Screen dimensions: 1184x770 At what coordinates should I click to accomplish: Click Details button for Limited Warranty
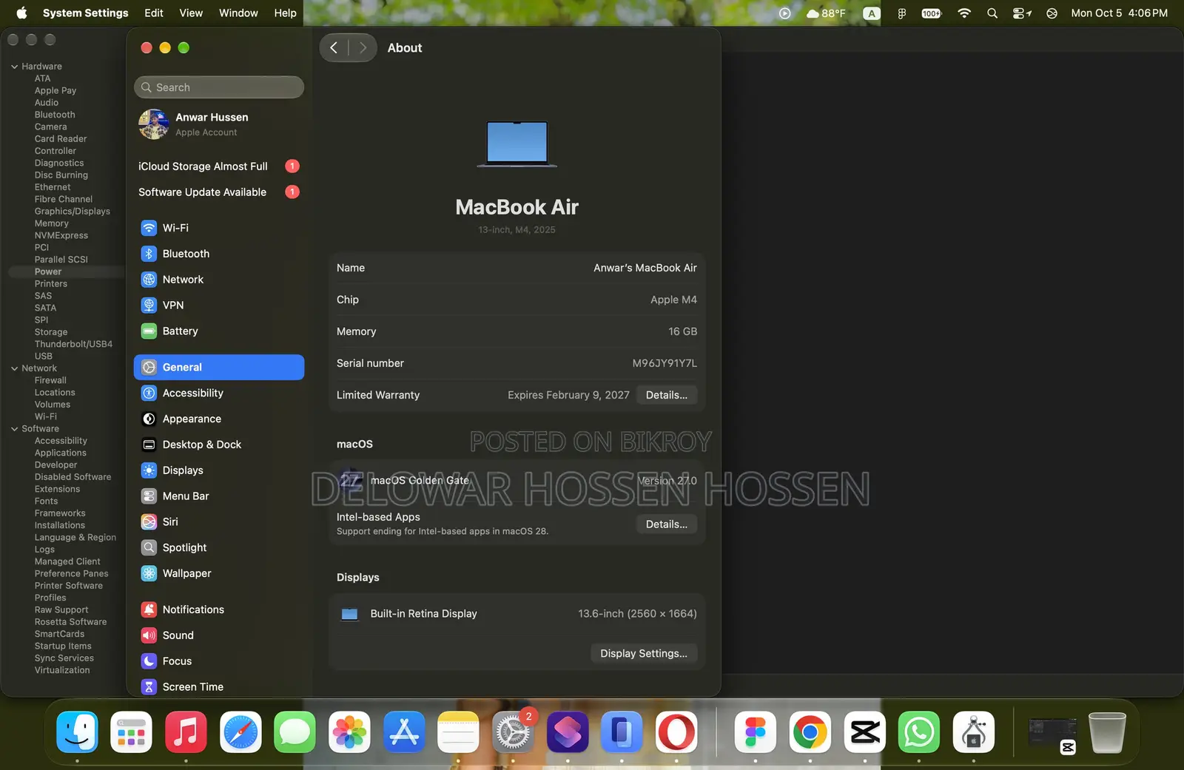[666, 395]
